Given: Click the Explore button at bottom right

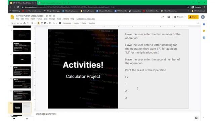Looking at the screenshot, I should coord(196,118).
